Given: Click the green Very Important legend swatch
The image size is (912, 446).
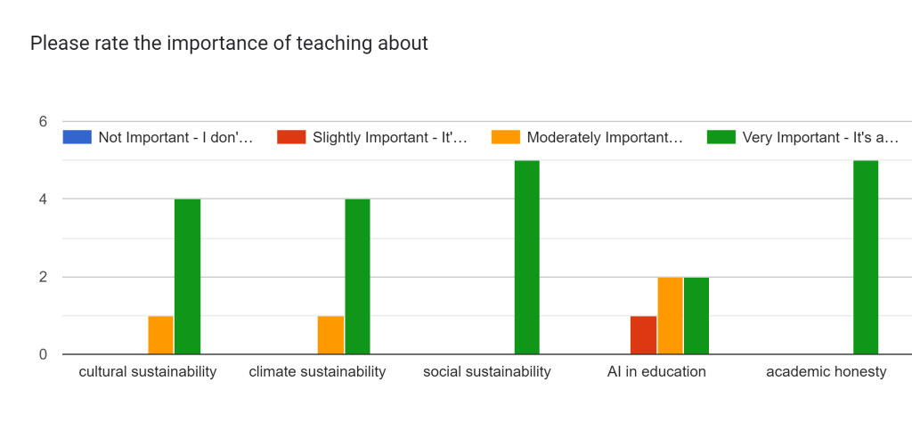Looking at the screenshot, I should [721, 137].
